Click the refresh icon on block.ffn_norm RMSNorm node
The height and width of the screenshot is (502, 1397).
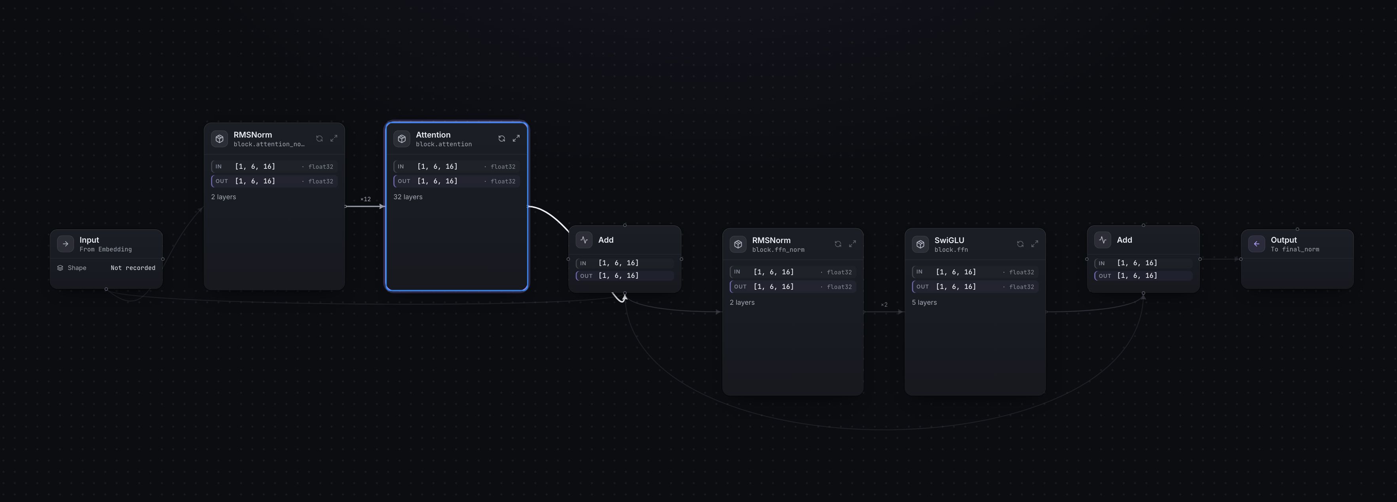click(838, 244)
